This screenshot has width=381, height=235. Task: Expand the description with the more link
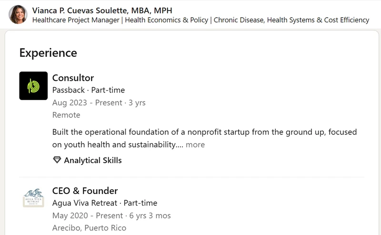click(195, 145)
